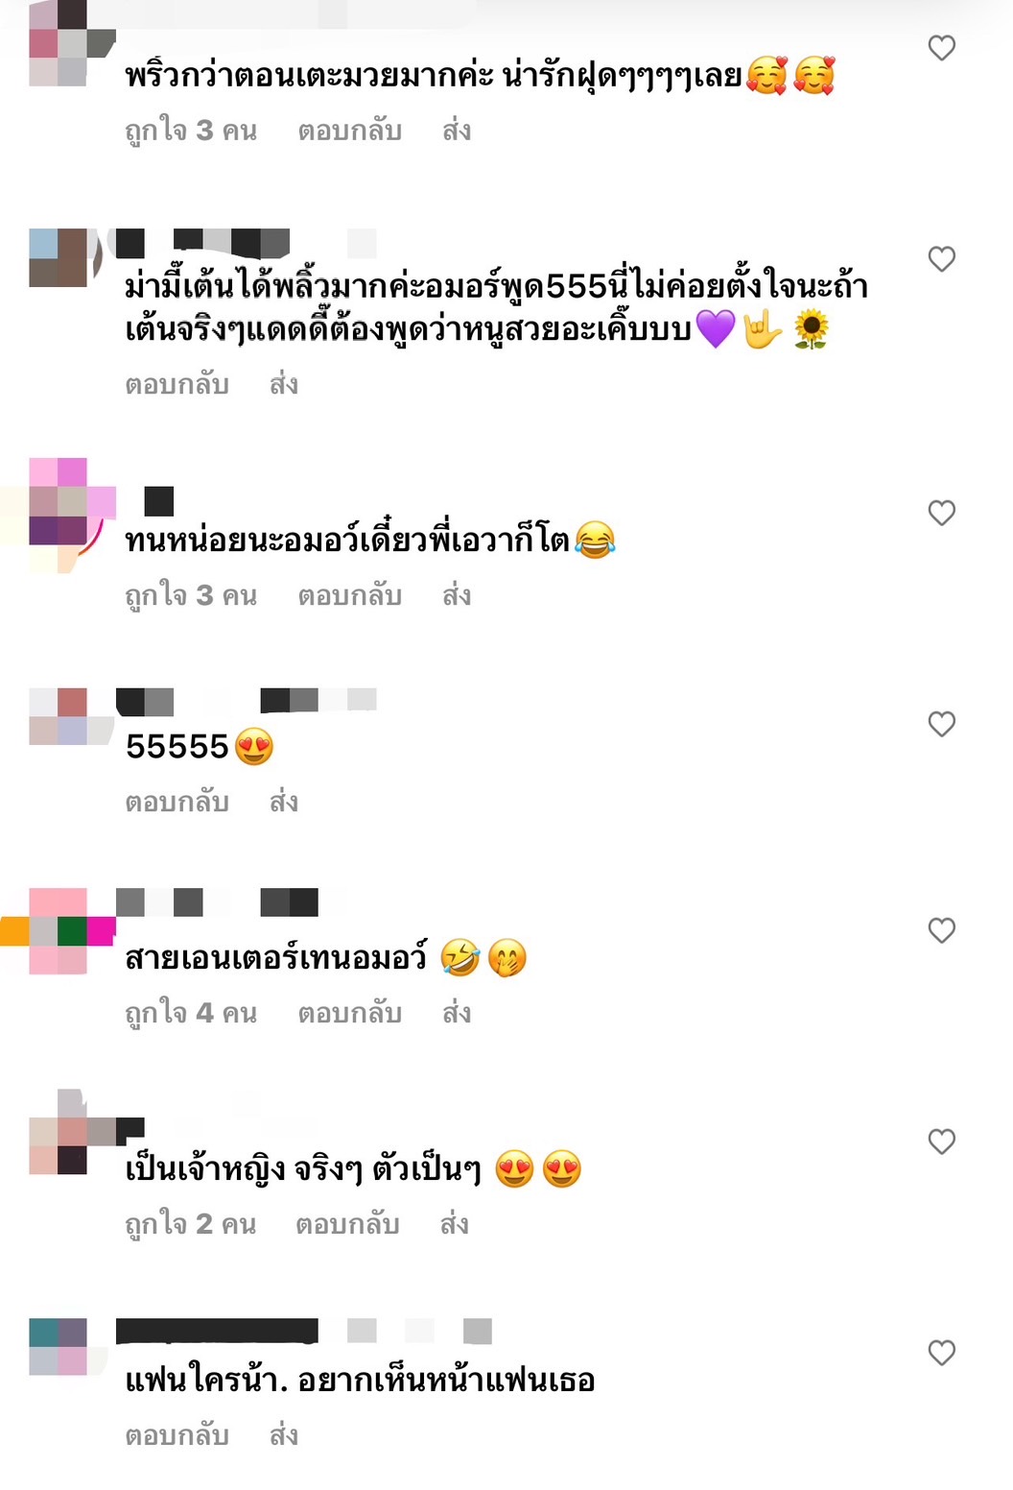Open profile picture of ทนหน่อยนะอมอว์ commenter
This screenshot has height=1490, width=1013.
(59, 516)
